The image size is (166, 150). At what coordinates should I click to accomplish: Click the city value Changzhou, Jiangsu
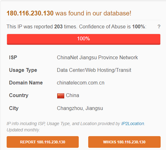point(80,108)
